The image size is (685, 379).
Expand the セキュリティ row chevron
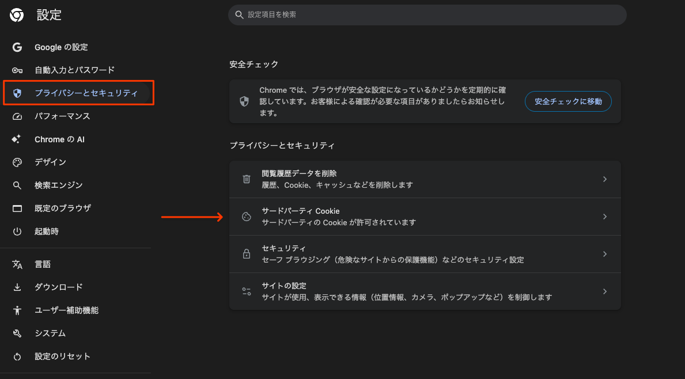604,253
